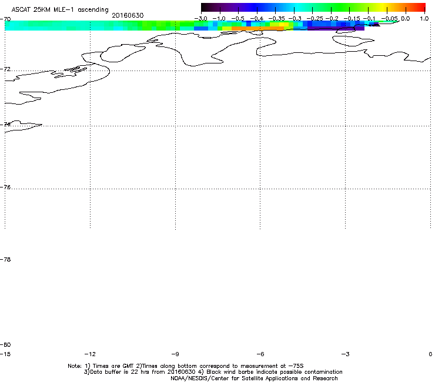The image size is (435, 382).
Task: Click the red end of the colorbar
Action: [x=421, y=7]
